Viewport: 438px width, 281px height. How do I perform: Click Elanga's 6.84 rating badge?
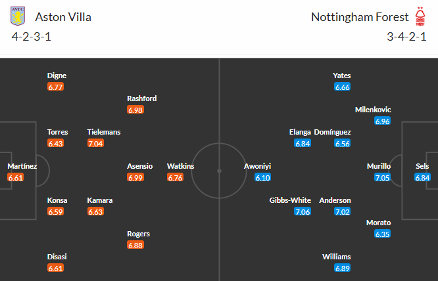pos(302,143)
